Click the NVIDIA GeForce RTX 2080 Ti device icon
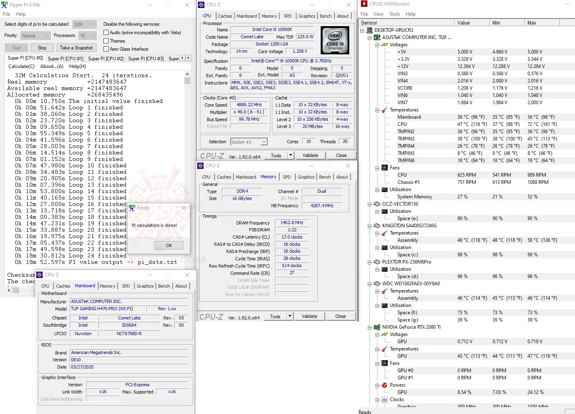The image size is (575, 414). pos(377,327)
